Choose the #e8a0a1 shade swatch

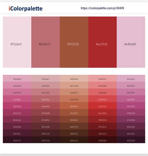(x=102, y=78)
